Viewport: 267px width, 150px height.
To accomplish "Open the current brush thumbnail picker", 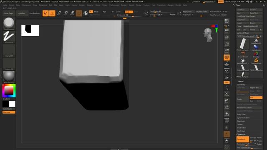I will [x=9, y=24].
